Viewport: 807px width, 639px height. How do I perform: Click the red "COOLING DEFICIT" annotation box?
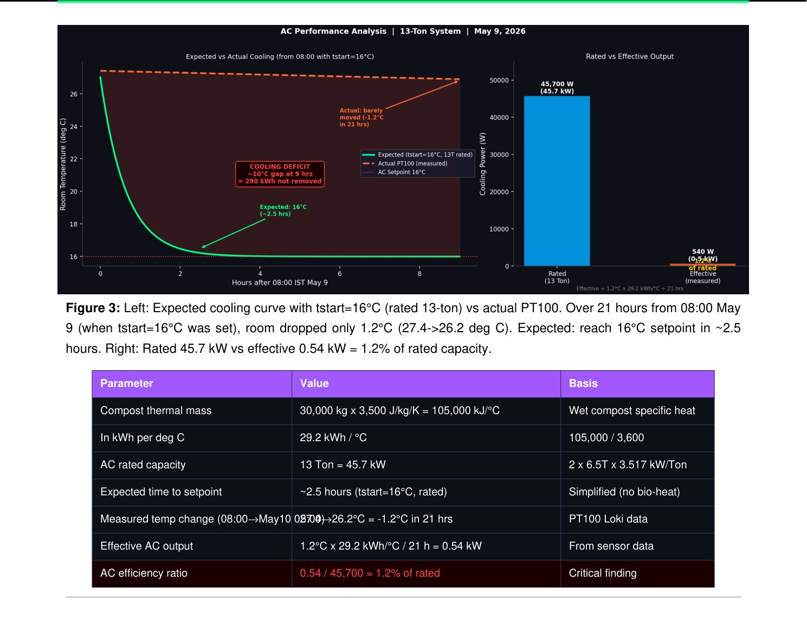(x=280, y=174)
